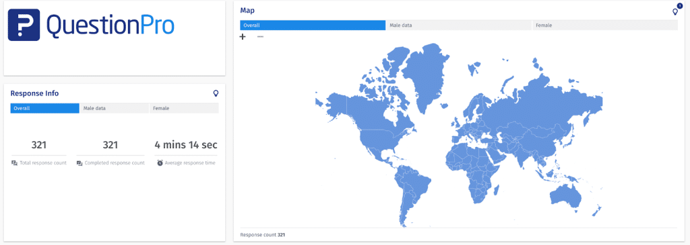
Task: Click the Total response count icon
Action: pos(14,163)
